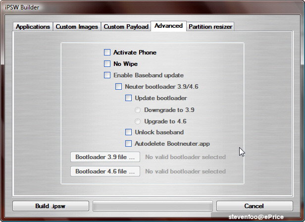Toggle Neuter bootloader 3.9/4.6 checkbox
This screenshot has width=305, height=222.
point(118,86)
